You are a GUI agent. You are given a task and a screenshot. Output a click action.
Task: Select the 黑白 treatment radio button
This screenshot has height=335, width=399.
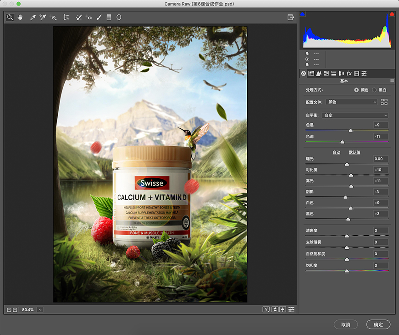point(374,90)
